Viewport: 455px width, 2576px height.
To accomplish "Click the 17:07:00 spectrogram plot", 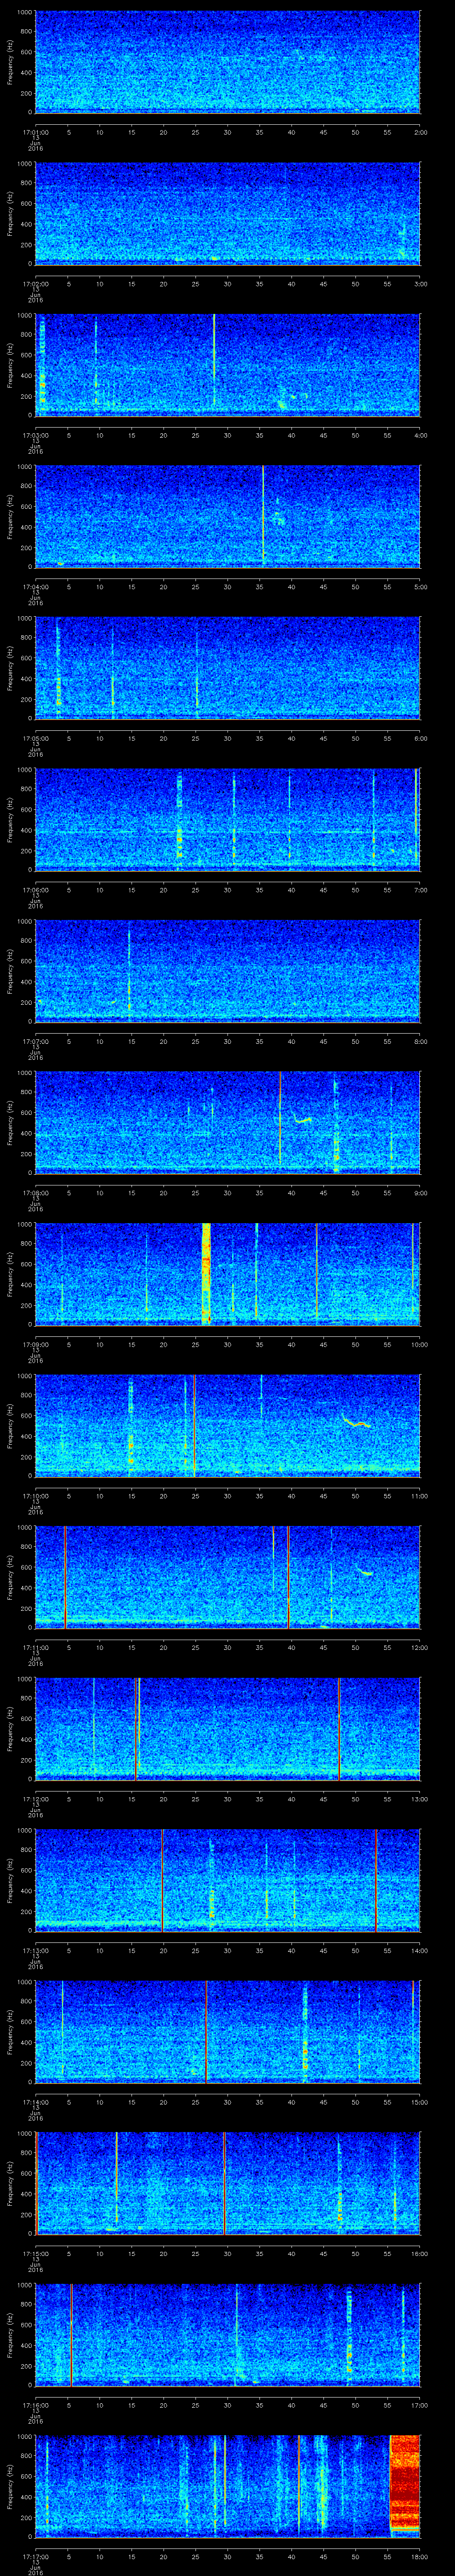I will (x=227, y=971).
